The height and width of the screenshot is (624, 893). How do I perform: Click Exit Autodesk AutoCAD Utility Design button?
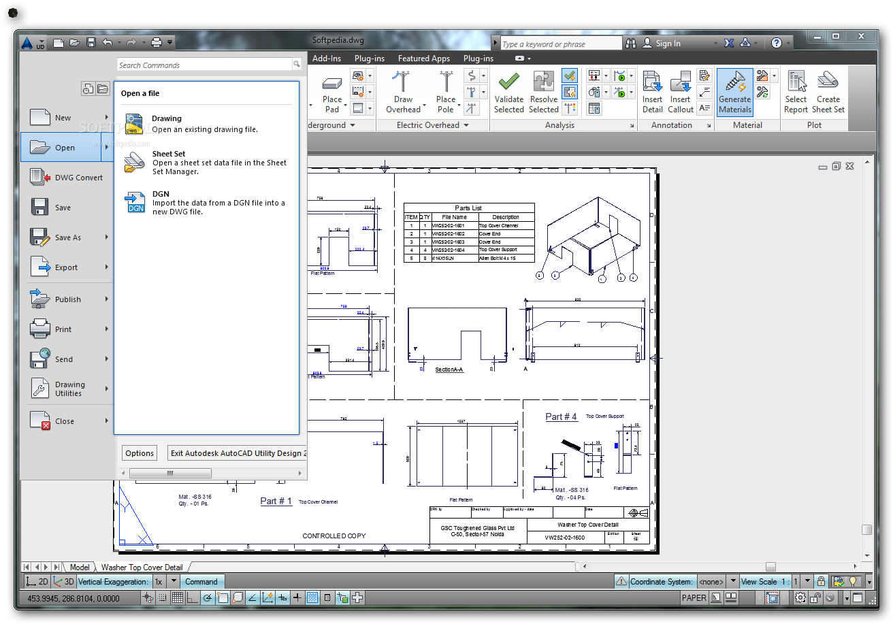point(237,453)
